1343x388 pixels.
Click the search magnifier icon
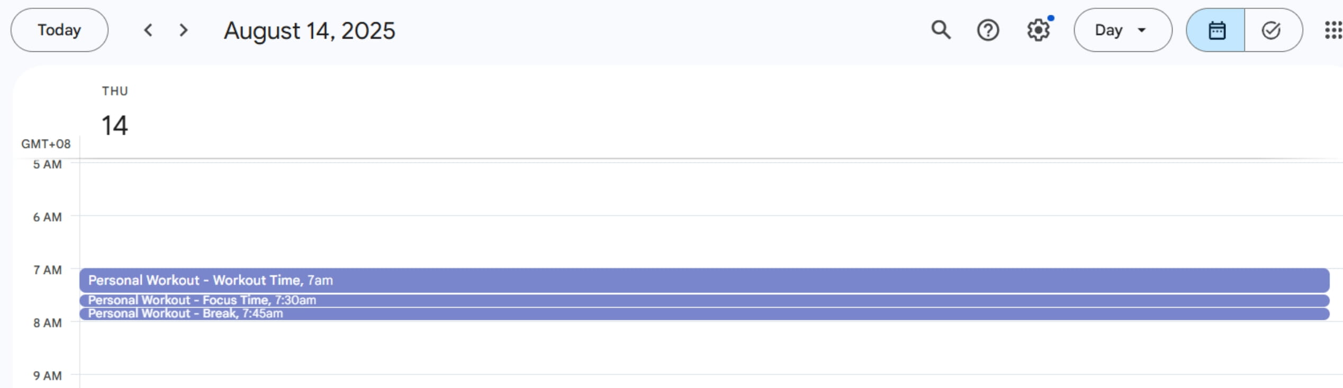pyautogui.click(x=941, y=30)
